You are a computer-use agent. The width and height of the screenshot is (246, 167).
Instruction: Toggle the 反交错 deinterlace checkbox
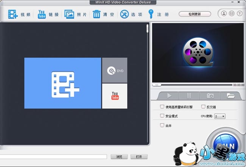[x=204, y=107]
